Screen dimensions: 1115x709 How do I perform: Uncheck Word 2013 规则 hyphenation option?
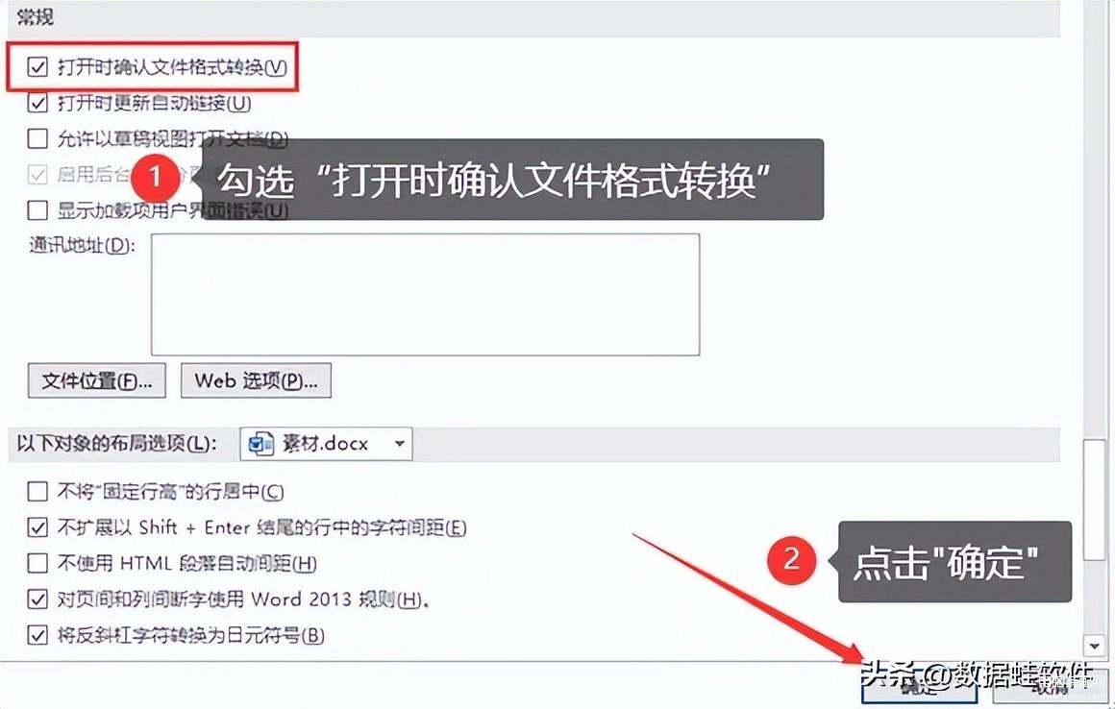pyautogui.click(x=37, y=599)
